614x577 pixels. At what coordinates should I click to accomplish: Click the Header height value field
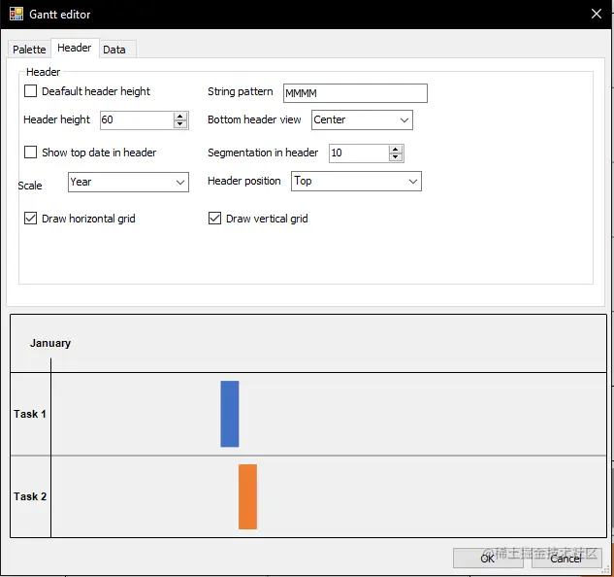137,119
